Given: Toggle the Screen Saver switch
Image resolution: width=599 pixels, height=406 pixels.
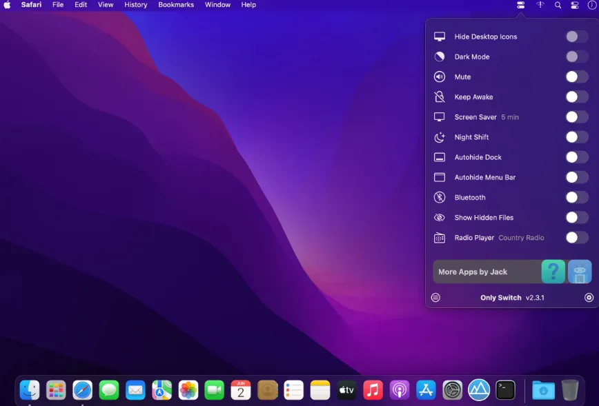Looking at the screenshot, I should point(577,117).
